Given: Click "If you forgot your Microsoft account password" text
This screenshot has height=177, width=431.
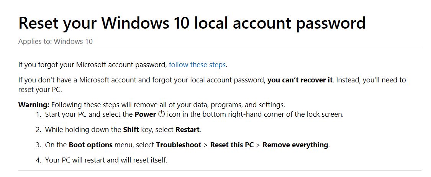Looking at the screenshot, I should (92, 65).
